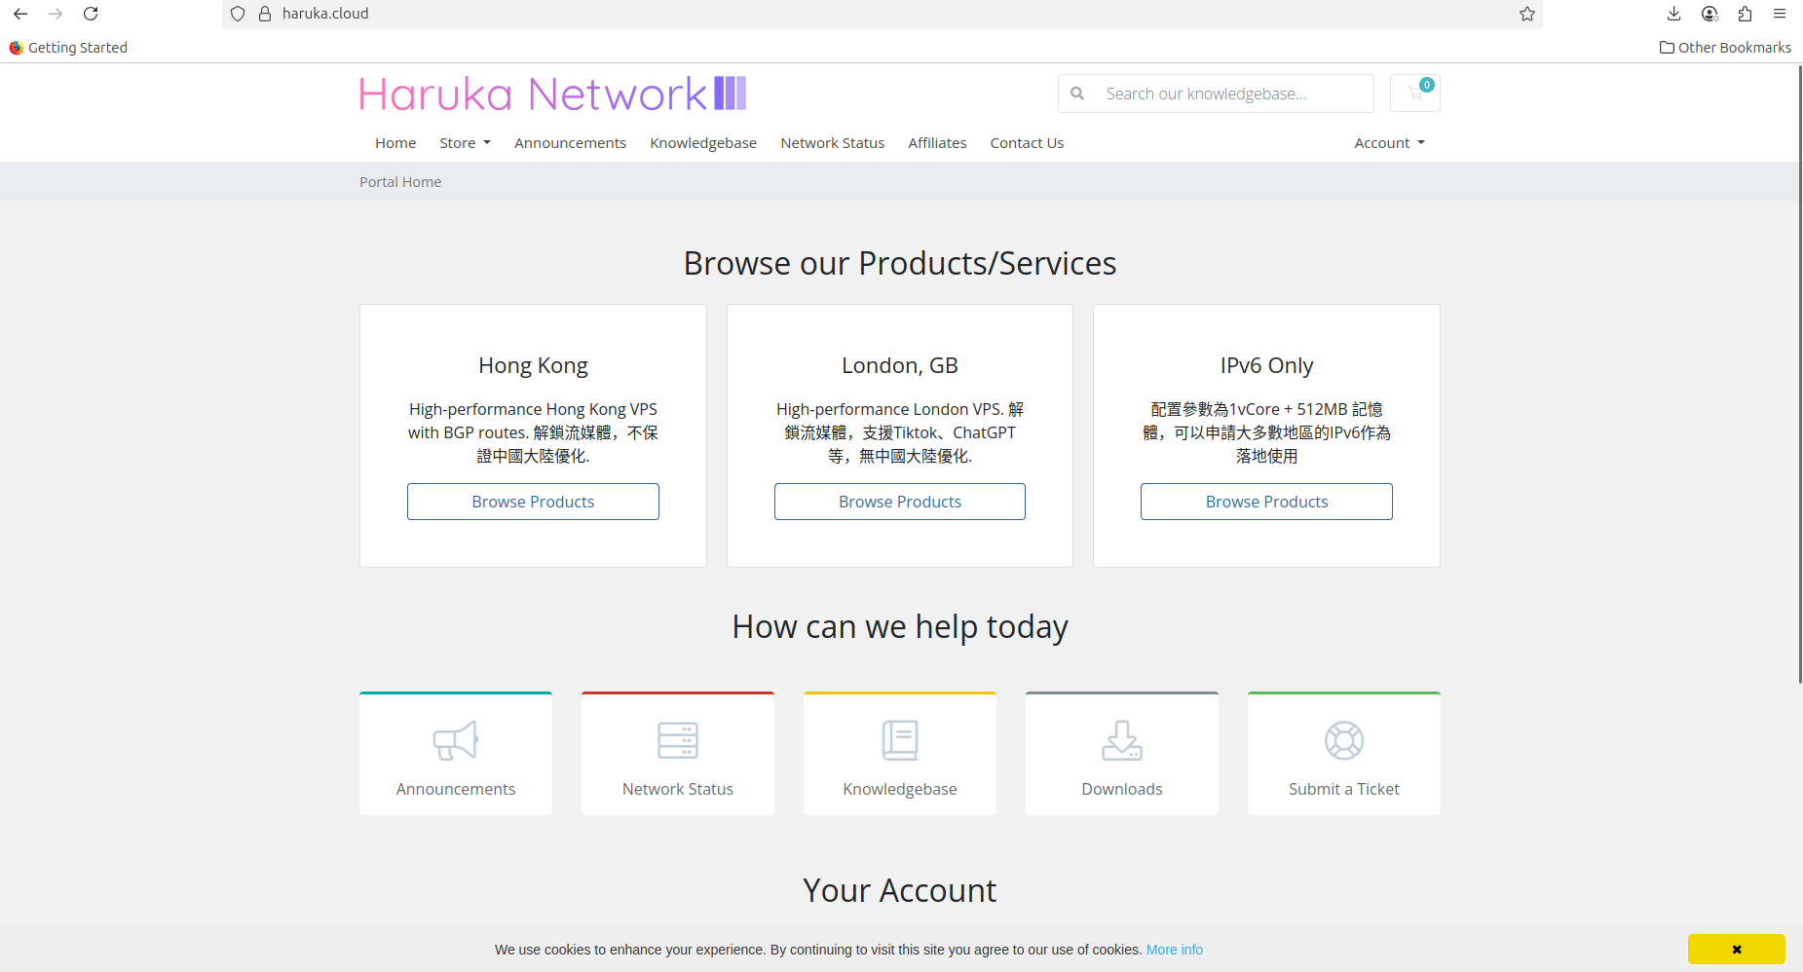Browse Products for London, GB
This screenshot has height=972, width=1803.
(x=900, y=502)
